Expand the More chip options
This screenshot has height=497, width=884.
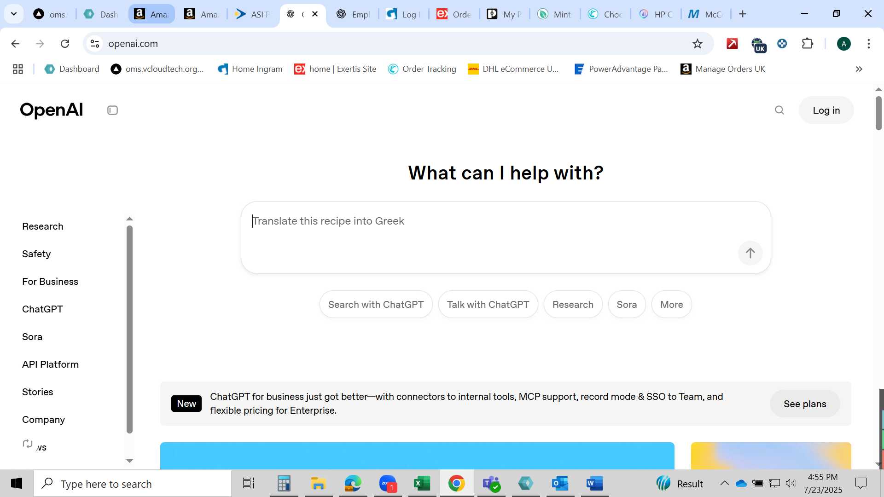tap(671, 305)
